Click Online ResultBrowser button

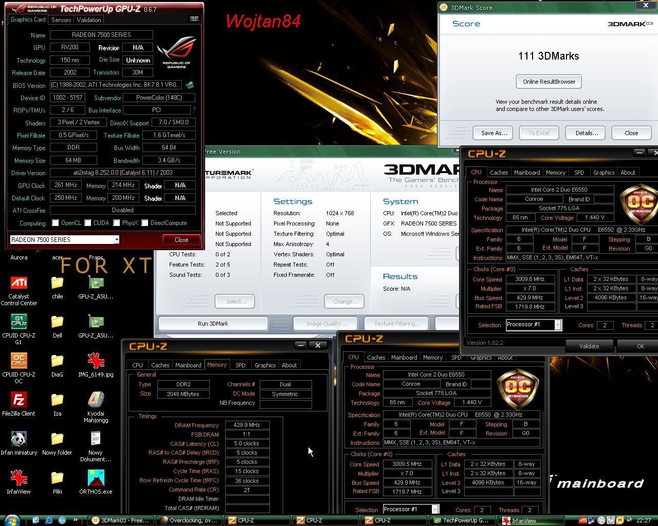[549, 82]
